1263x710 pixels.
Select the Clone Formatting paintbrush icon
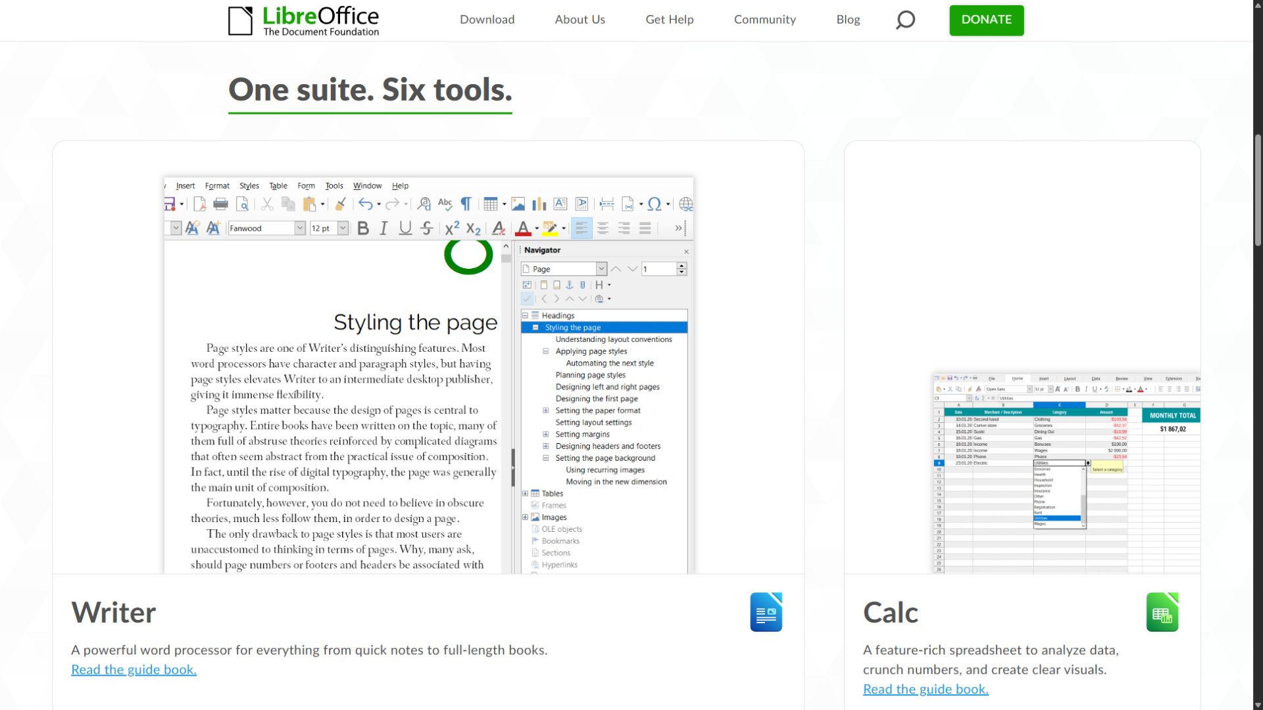point(341,204)
